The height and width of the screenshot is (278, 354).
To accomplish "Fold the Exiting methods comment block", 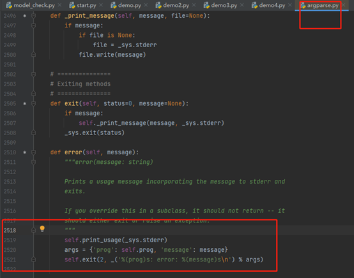I will [33, 75].
